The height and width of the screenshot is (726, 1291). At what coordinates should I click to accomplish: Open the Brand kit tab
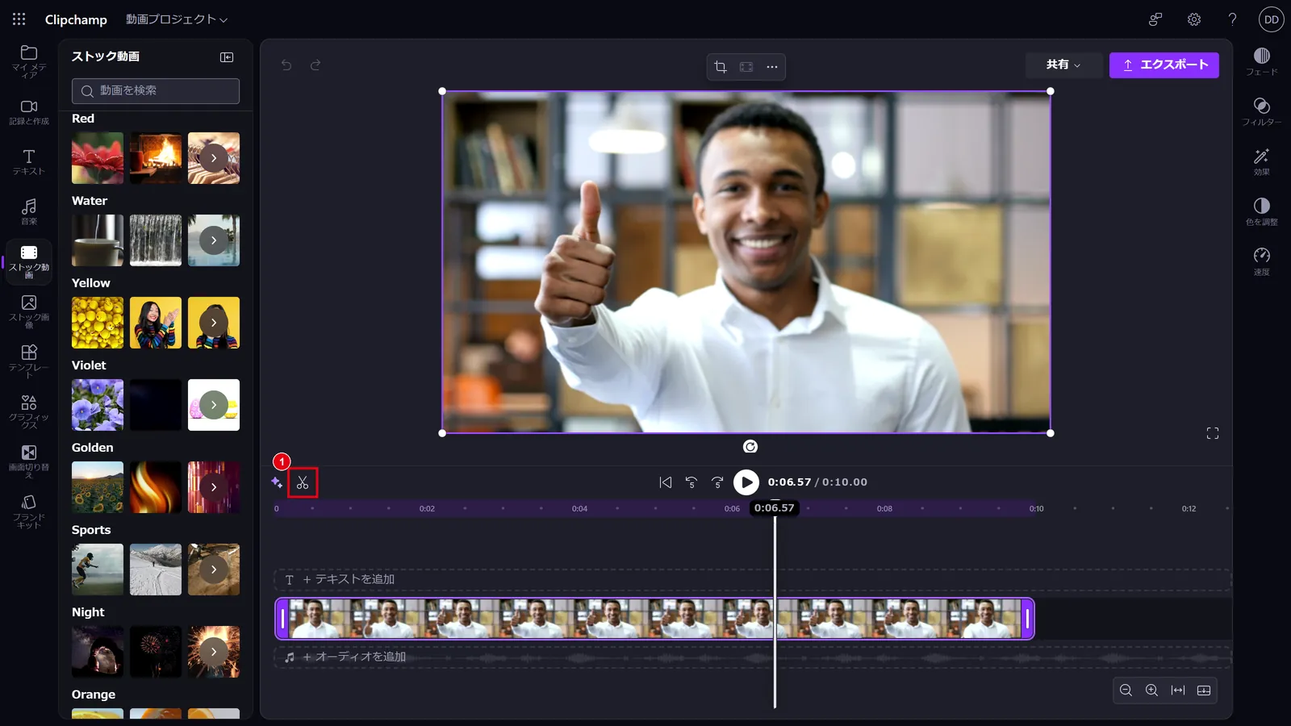[x=29, y=511]
